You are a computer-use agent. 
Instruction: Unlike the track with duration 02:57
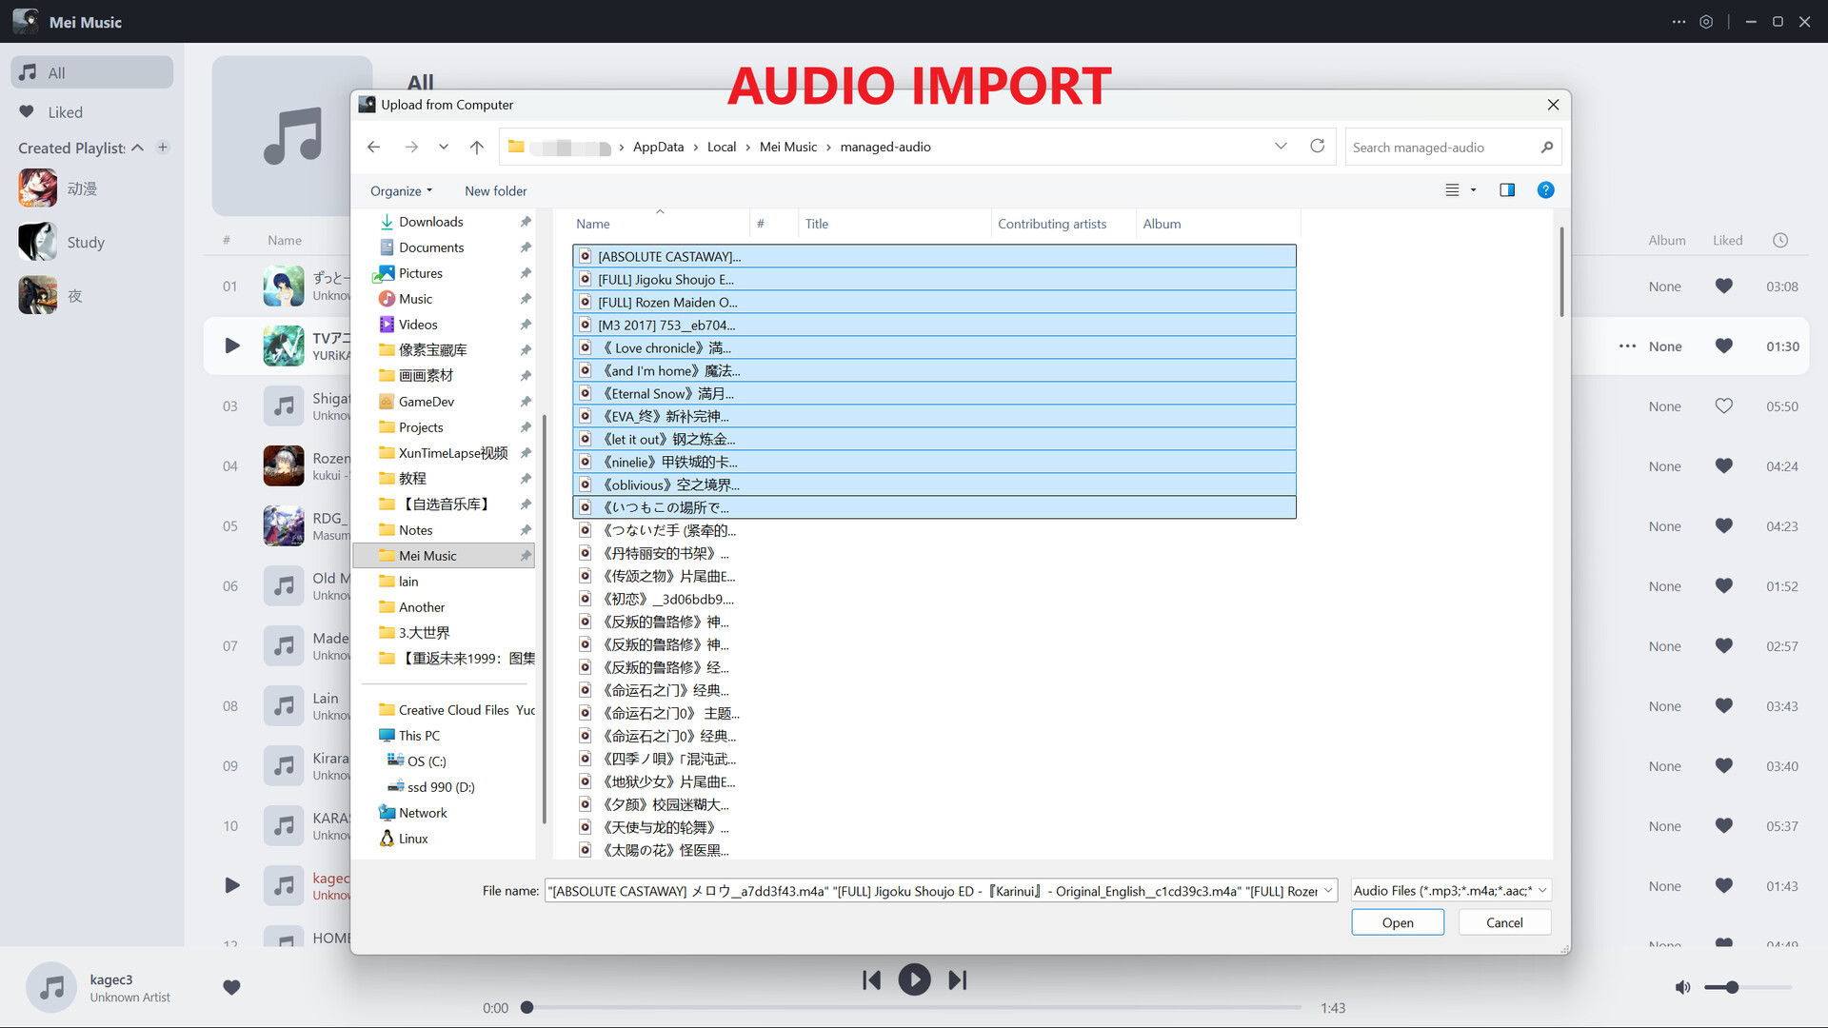(x=1724, y=645)
